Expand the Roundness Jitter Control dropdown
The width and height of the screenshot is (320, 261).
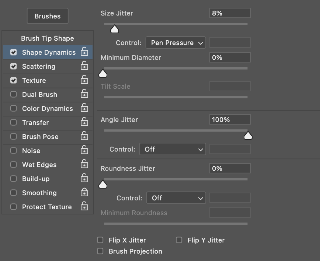tap(176, 198)
